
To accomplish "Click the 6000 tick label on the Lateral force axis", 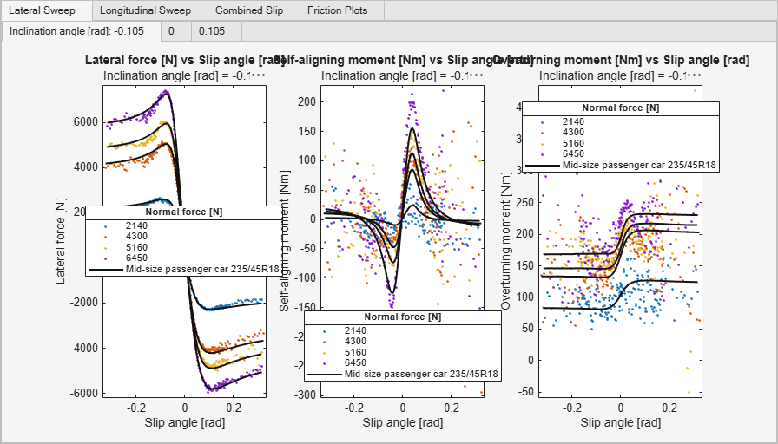I will click(x=86, y=122).
